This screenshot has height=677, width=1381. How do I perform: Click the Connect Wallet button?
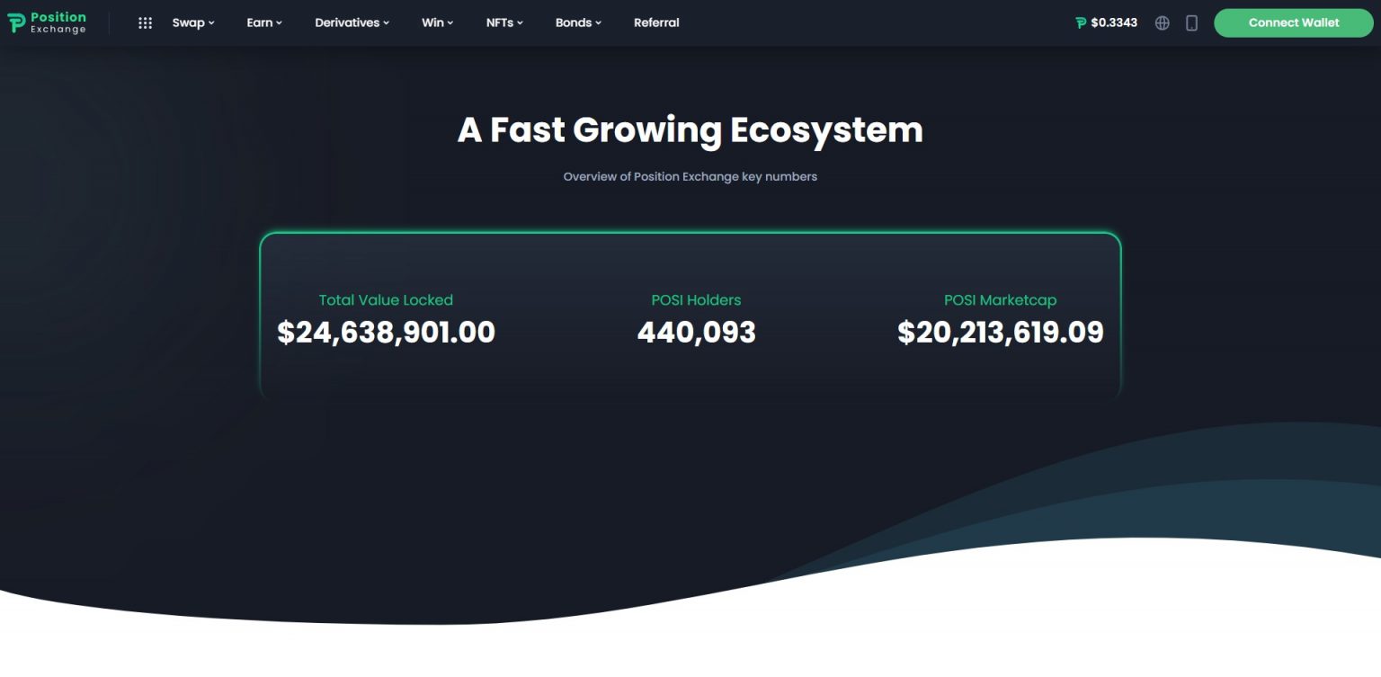[1293, 22]
